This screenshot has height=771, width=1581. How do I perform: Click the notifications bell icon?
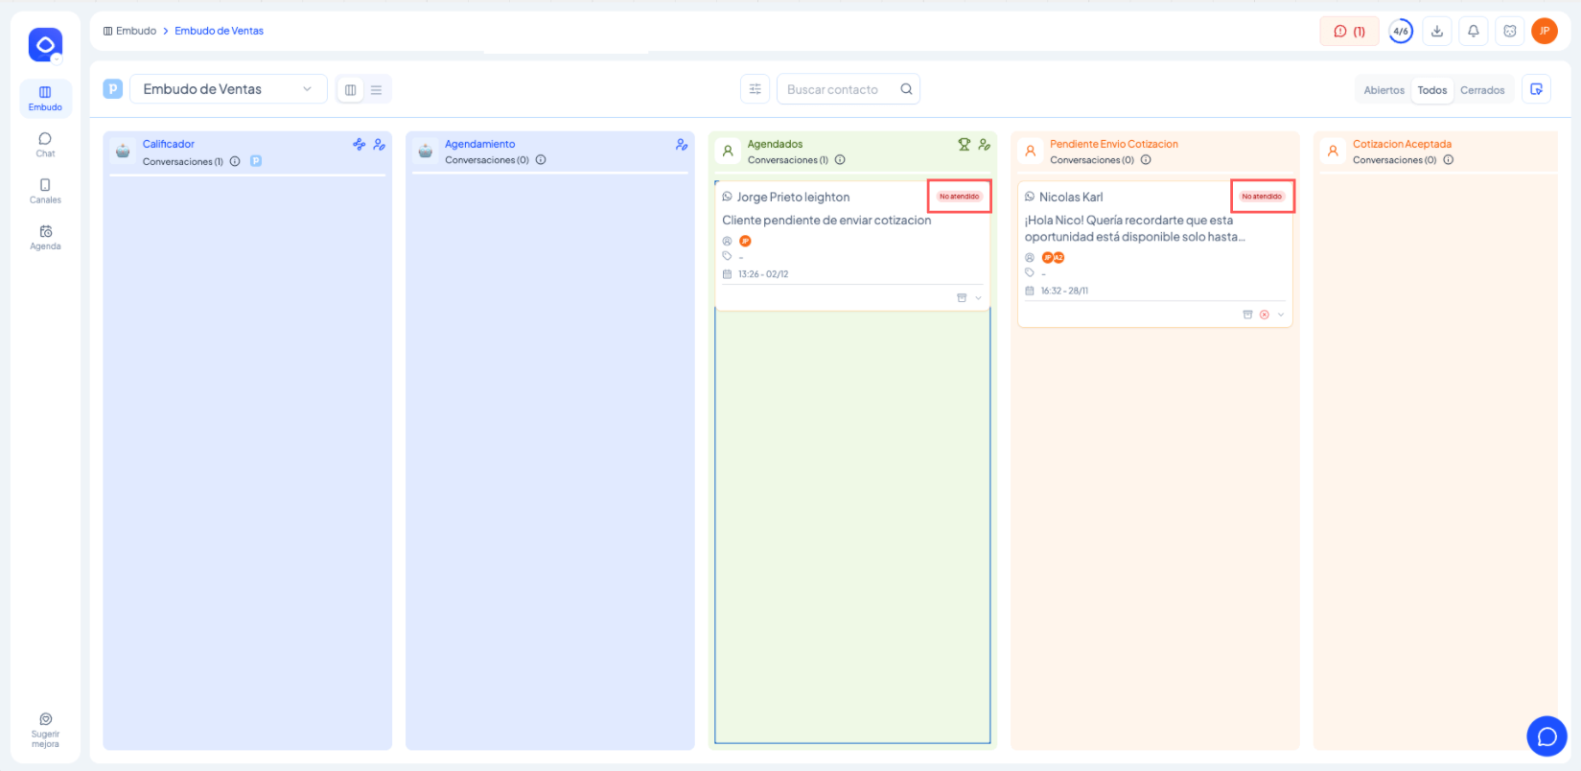tap(1474, 32)
